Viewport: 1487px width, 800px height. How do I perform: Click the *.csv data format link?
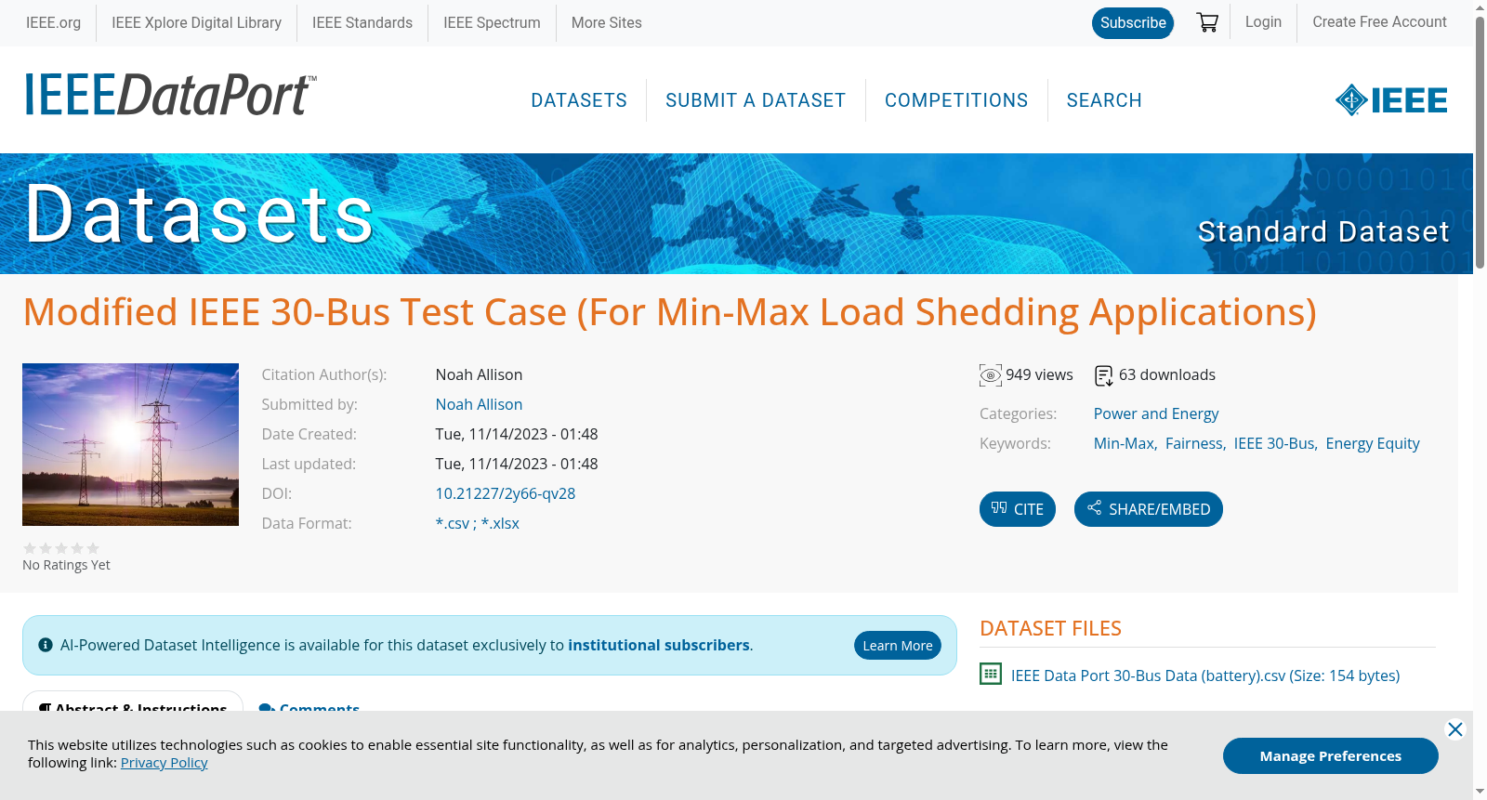click(453, 523)
